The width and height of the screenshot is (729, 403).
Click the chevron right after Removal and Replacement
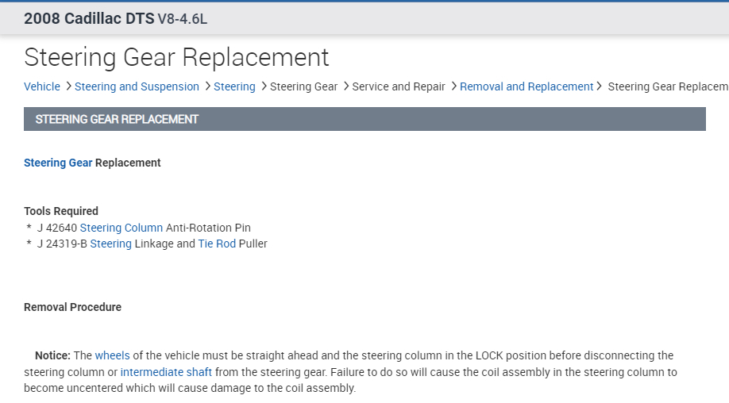point(600,86)
